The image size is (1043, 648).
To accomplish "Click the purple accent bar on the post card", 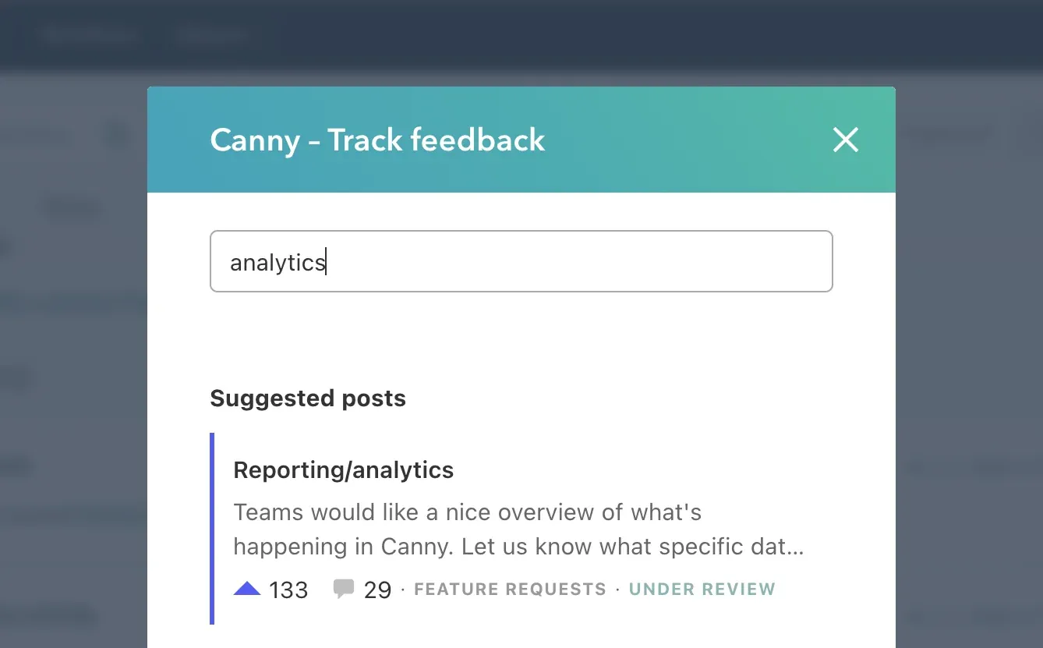I will [210, 529].
